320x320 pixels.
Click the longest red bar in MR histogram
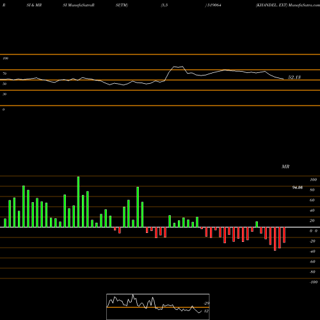click(x=275, y=239)
